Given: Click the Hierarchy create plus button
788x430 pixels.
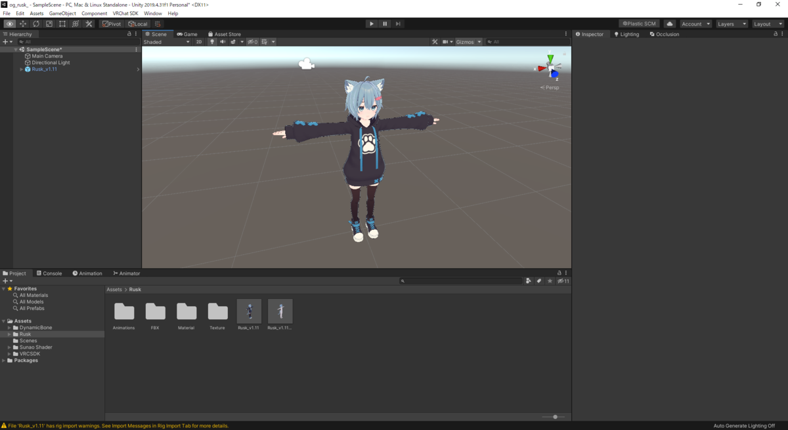Looking at the screenshot, I should (x=6, y=42).
